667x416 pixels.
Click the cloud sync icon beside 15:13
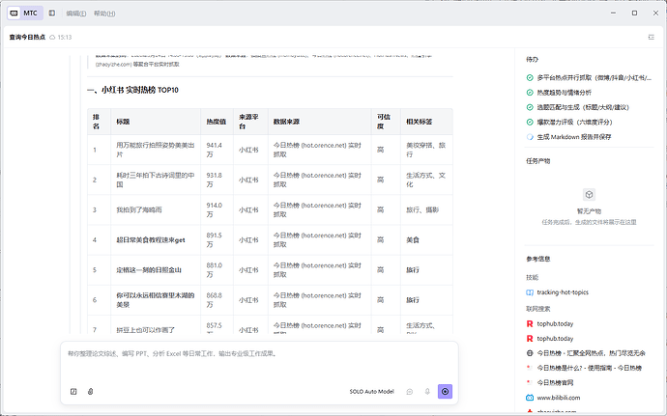tap(52, 38)
